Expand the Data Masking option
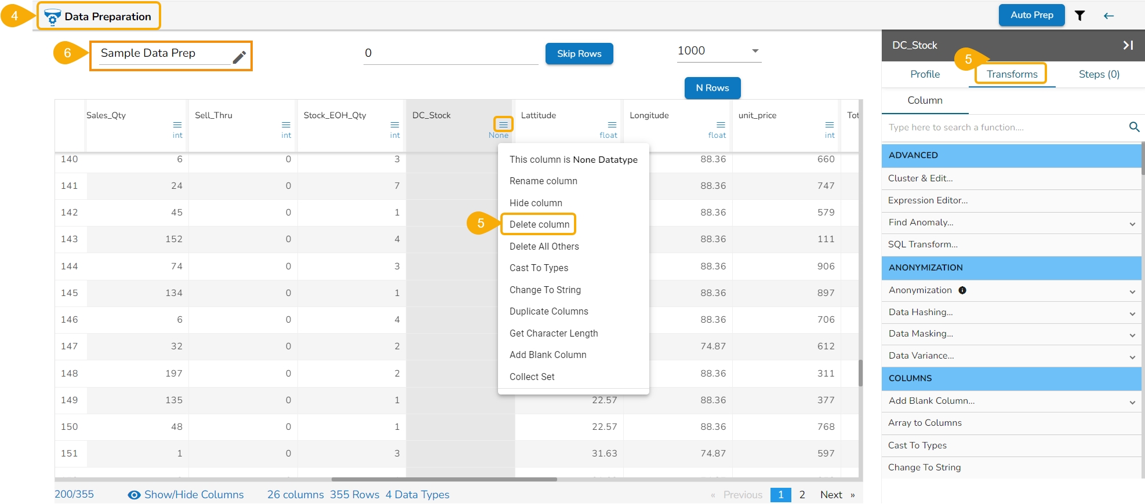 click(1132, 335)
